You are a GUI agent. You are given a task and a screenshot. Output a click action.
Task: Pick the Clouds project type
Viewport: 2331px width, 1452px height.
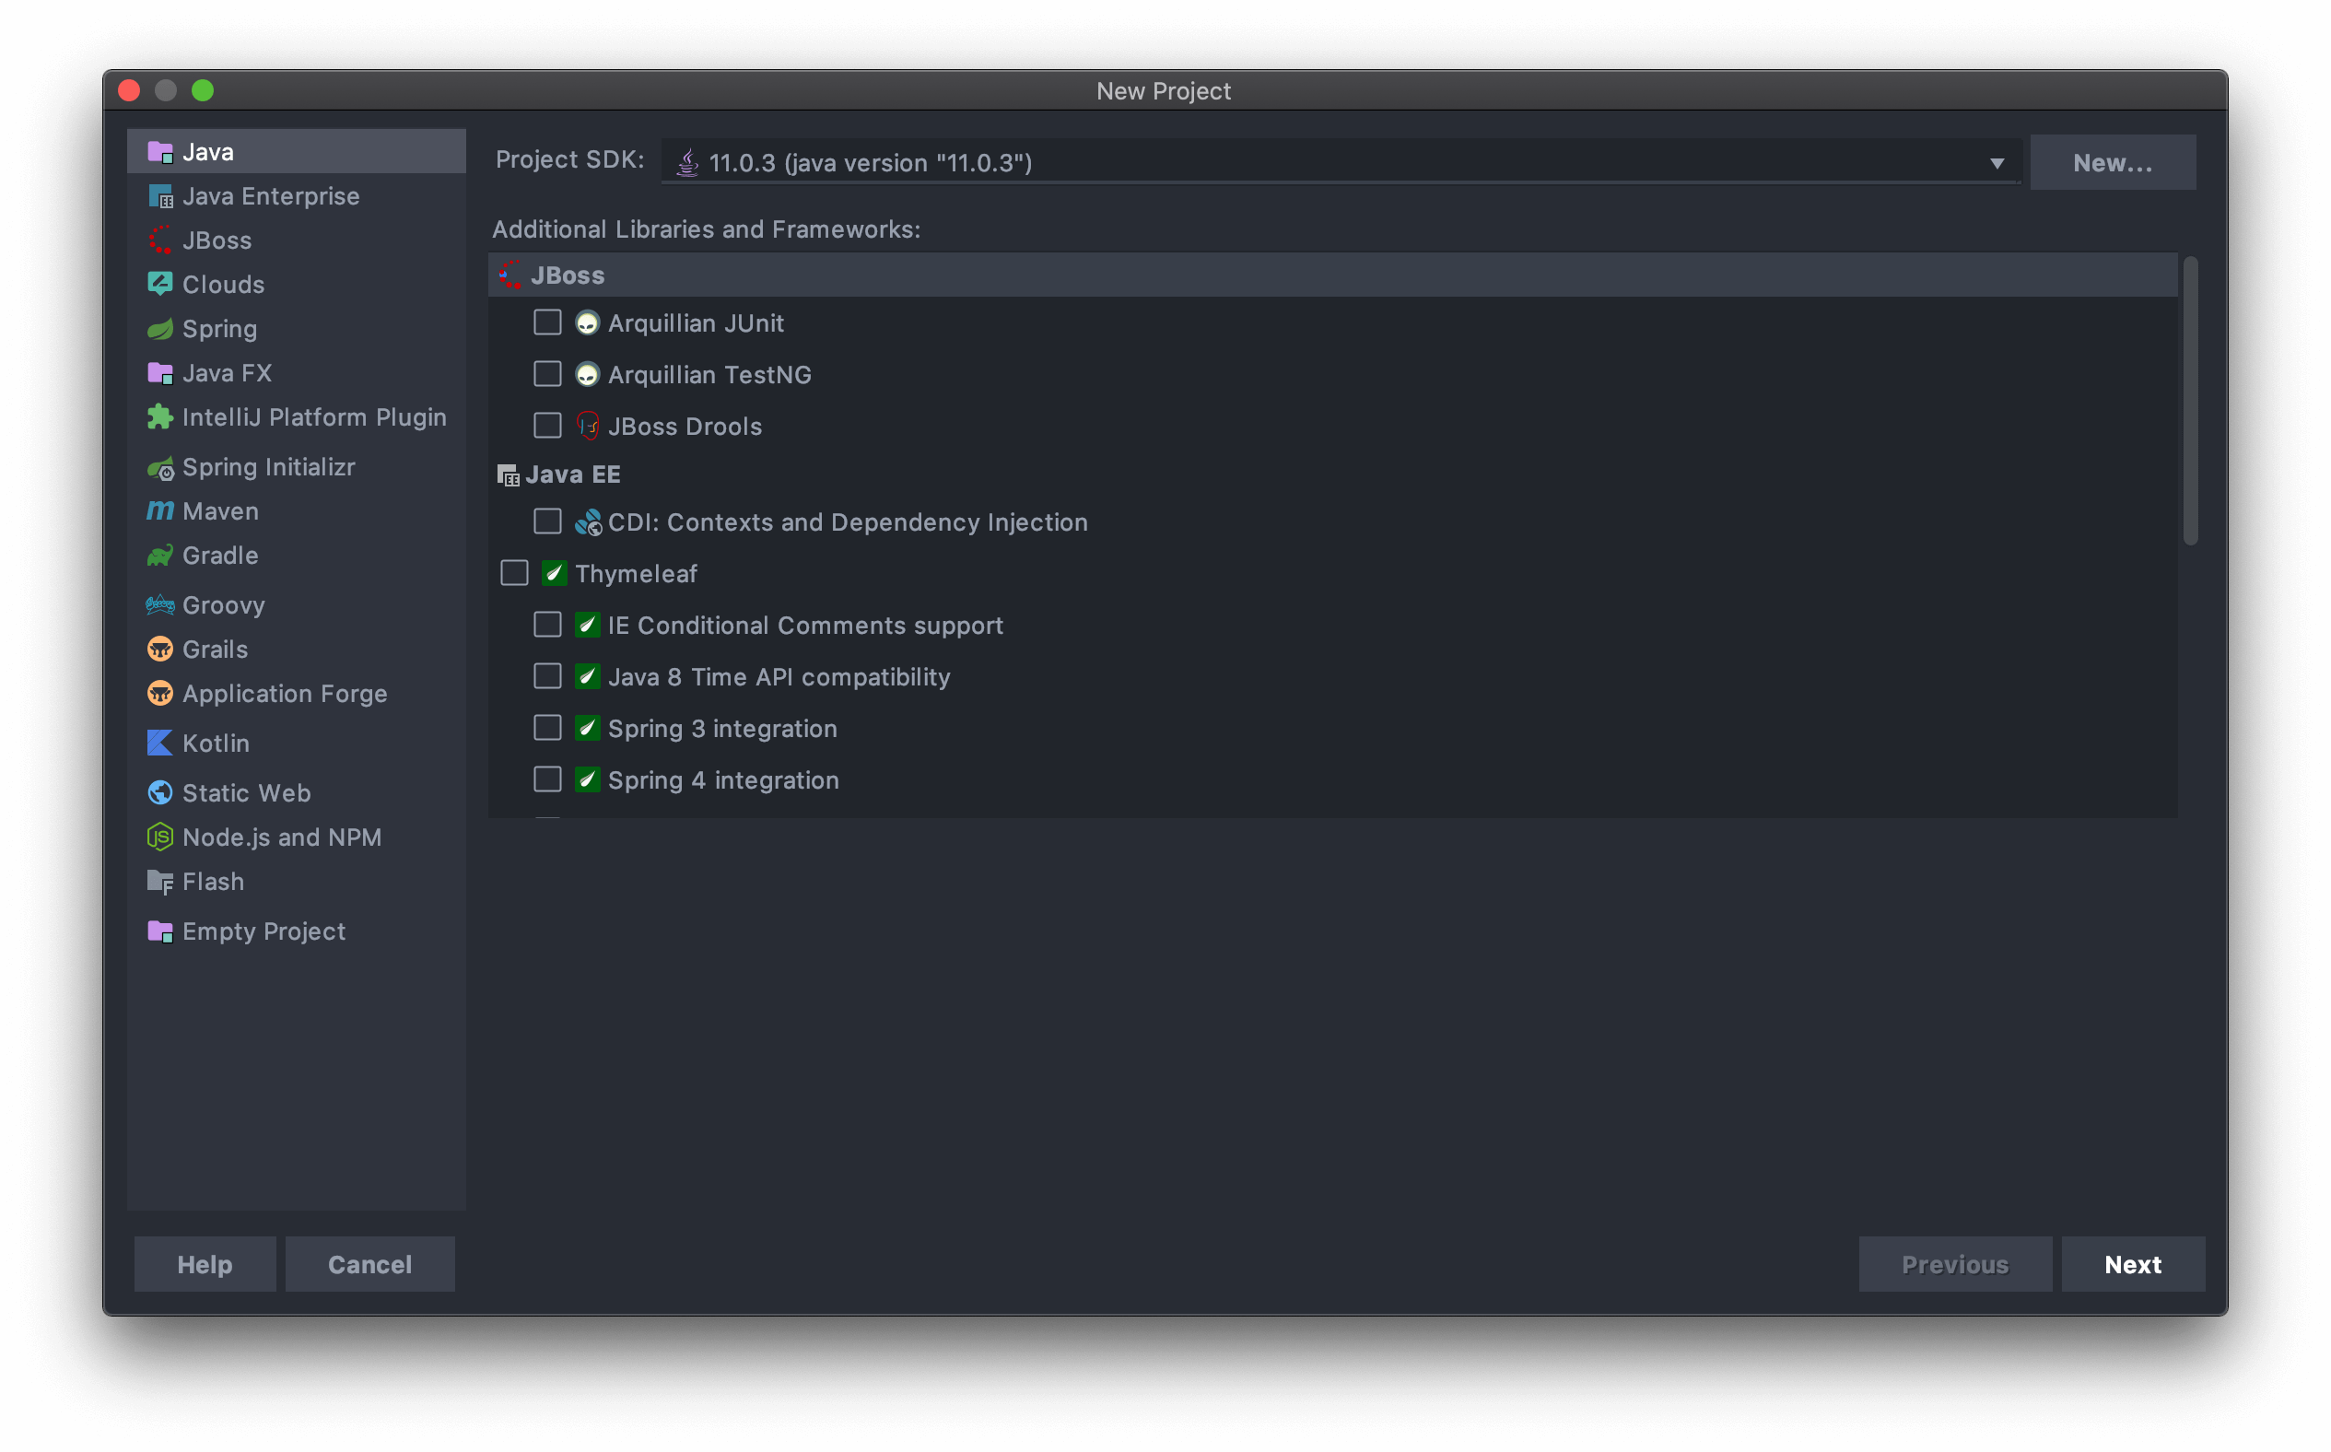click(x=297, y=285)
